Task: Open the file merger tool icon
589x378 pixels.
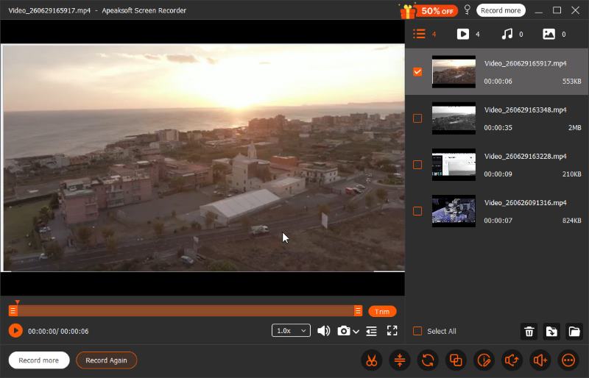Action: point(456,360)
